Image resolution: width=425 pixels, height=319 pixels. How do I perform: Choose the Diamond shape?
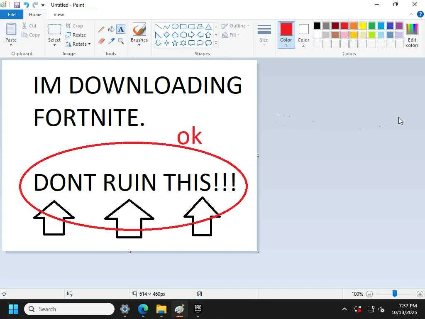tap(167, 35)
